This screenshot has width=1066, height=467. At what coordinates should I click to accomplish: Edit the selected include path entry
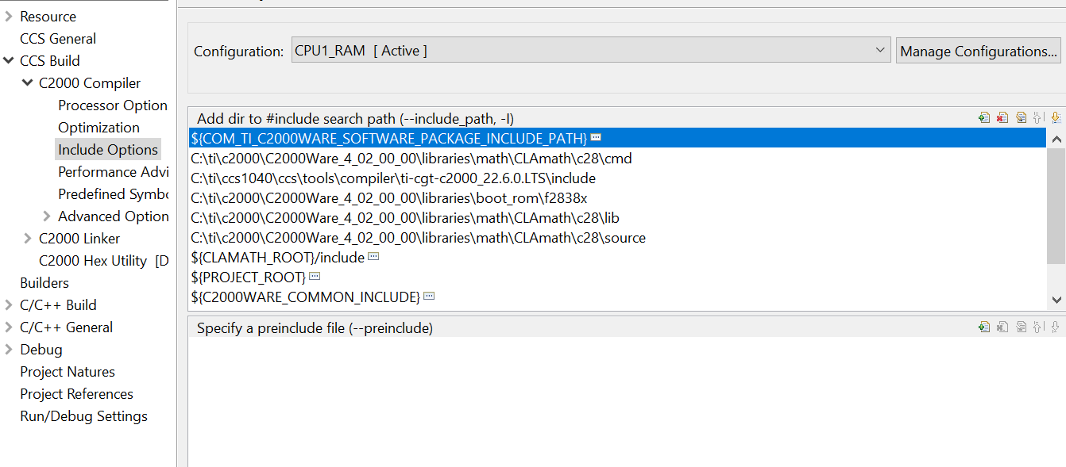tap(1021, 117)
